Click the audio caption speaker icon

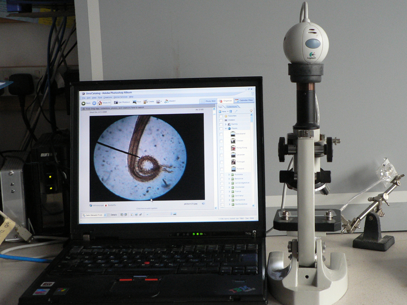pyautogui.click(x=203, y=204)
